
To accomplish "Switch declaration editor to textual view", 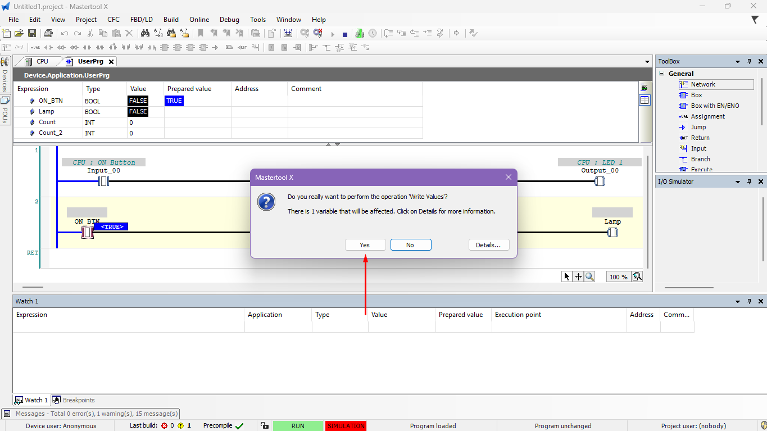I will [x=644, y=87].
